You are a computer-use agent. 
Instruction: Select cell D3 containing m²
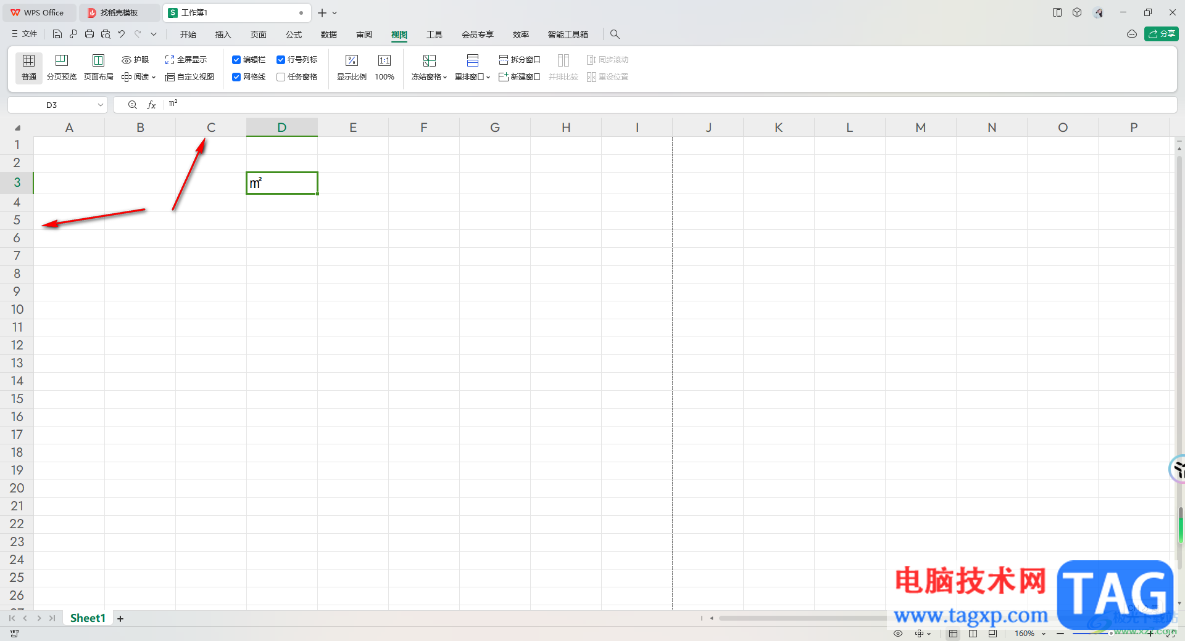(282, 183)
